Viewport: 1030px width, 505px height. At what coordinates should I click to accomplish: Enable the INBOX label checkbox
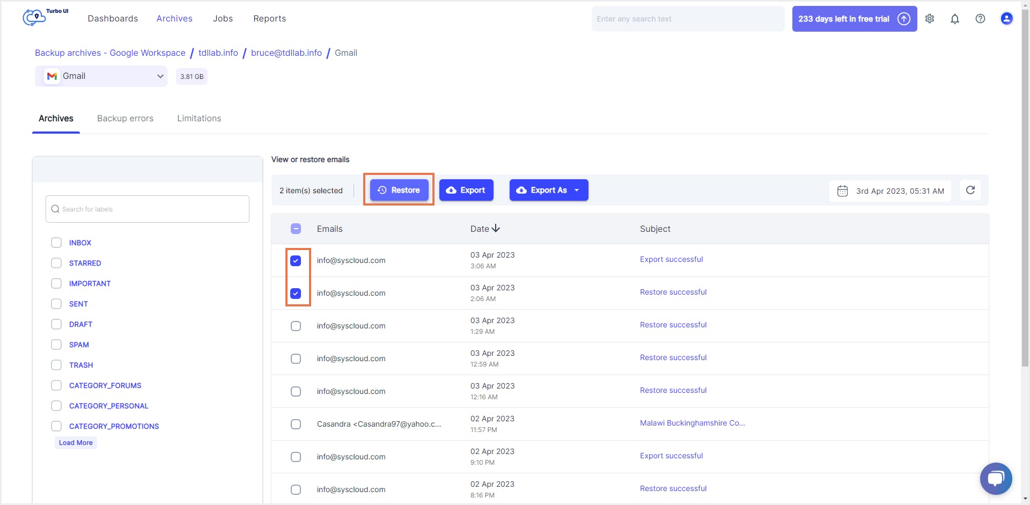click(x=56, y=243)
